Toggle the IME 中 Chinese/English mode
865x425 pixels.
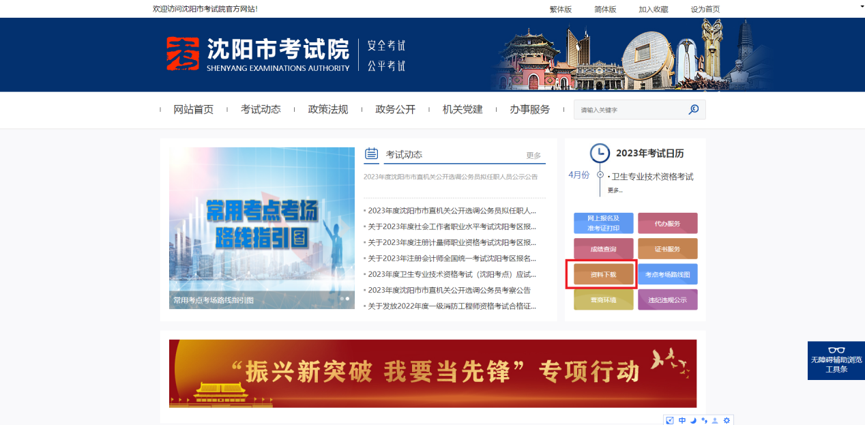[x=682, y=420]
